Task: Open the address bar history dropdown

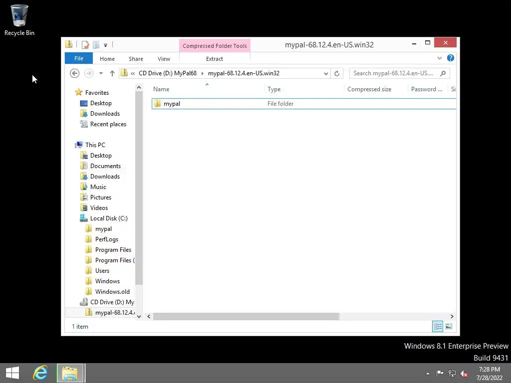Action: click(326, 74)
